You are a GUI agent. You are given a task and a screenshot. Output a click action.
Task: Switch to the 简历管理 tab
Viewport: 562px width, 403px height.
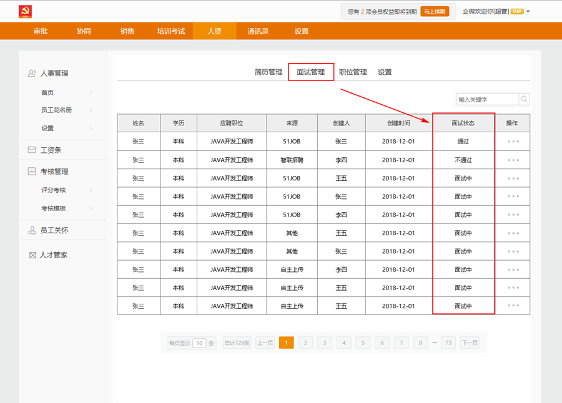[269, 72]
